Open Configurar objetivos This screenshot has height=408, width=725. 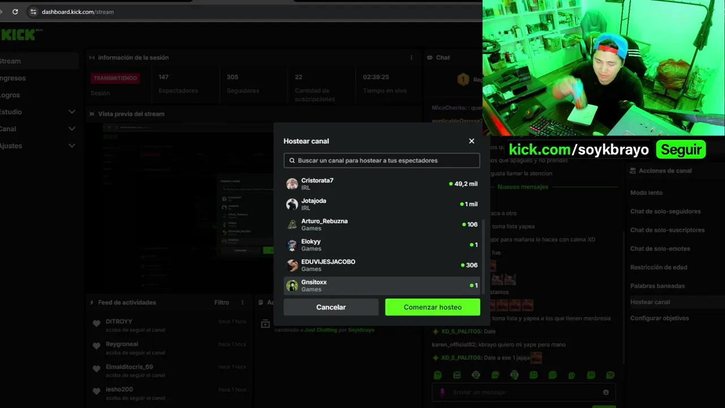click(660, 318)
